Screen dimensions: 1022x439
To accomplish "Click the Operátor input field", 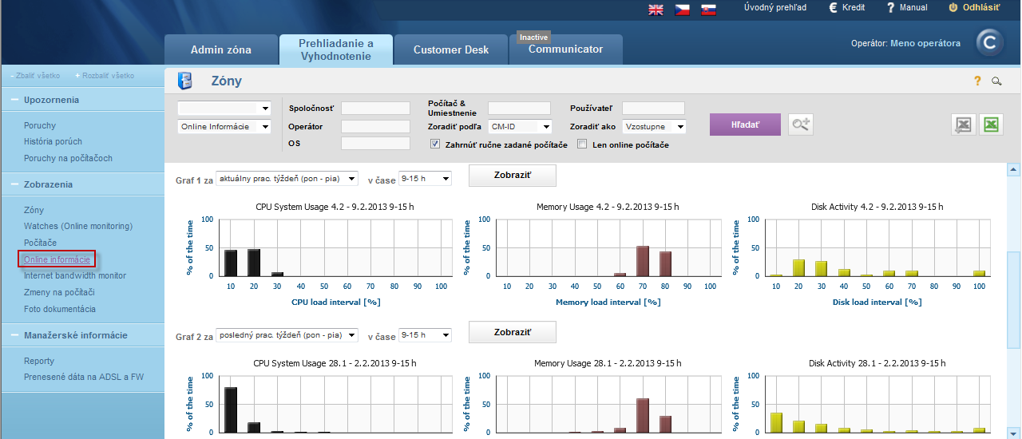I will [x=375, y=126].
